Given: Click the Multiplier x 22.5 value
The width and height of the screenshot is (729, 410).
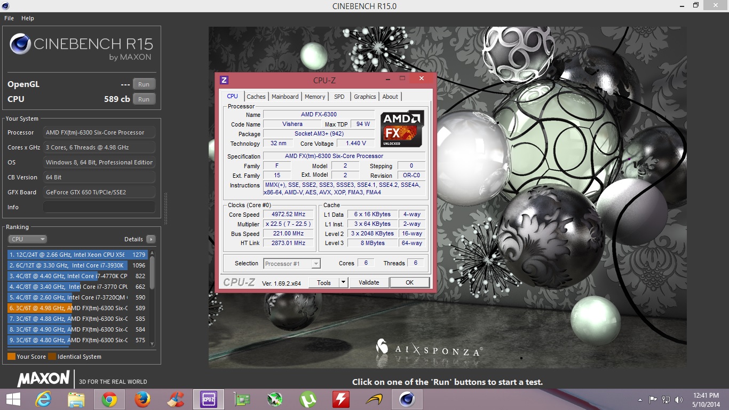Looking at the screenshot, I should click(x=288, y=224).
